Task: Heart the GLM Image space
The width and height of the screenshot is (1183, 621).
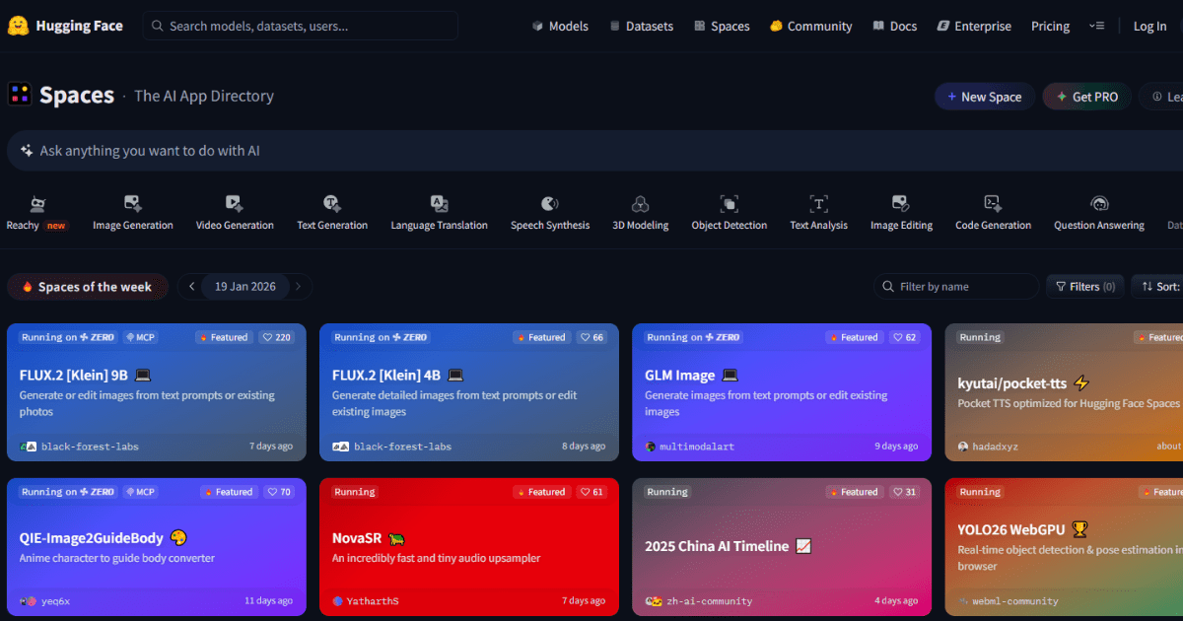Action: coord(904,336)
